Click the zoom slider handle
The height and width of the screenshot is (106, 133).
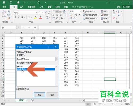[x=113, y=104]
